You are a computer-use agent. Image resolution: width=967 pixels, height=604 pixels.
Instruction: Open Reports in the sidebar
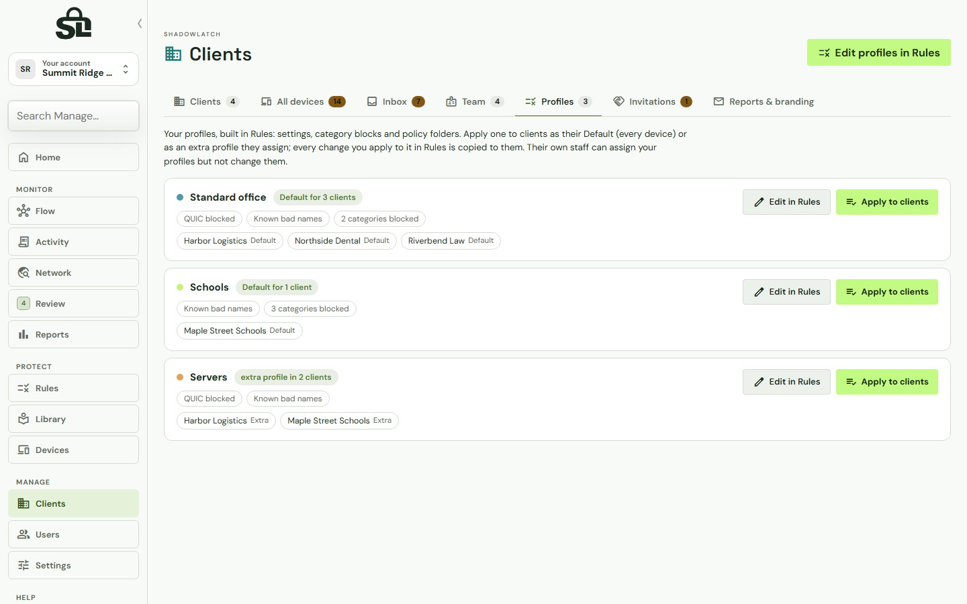73,334
